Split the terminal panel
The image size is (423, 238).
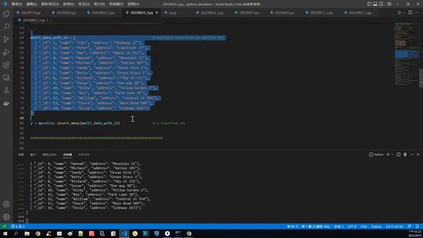(x=399, y=155)
